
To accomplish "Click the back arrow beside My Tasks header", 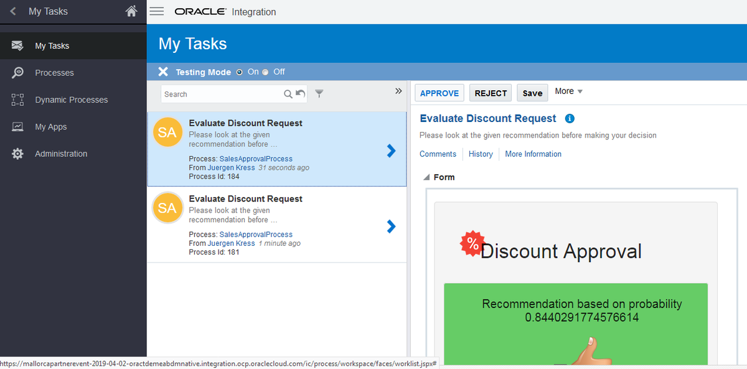I will (x=13, y=11).
